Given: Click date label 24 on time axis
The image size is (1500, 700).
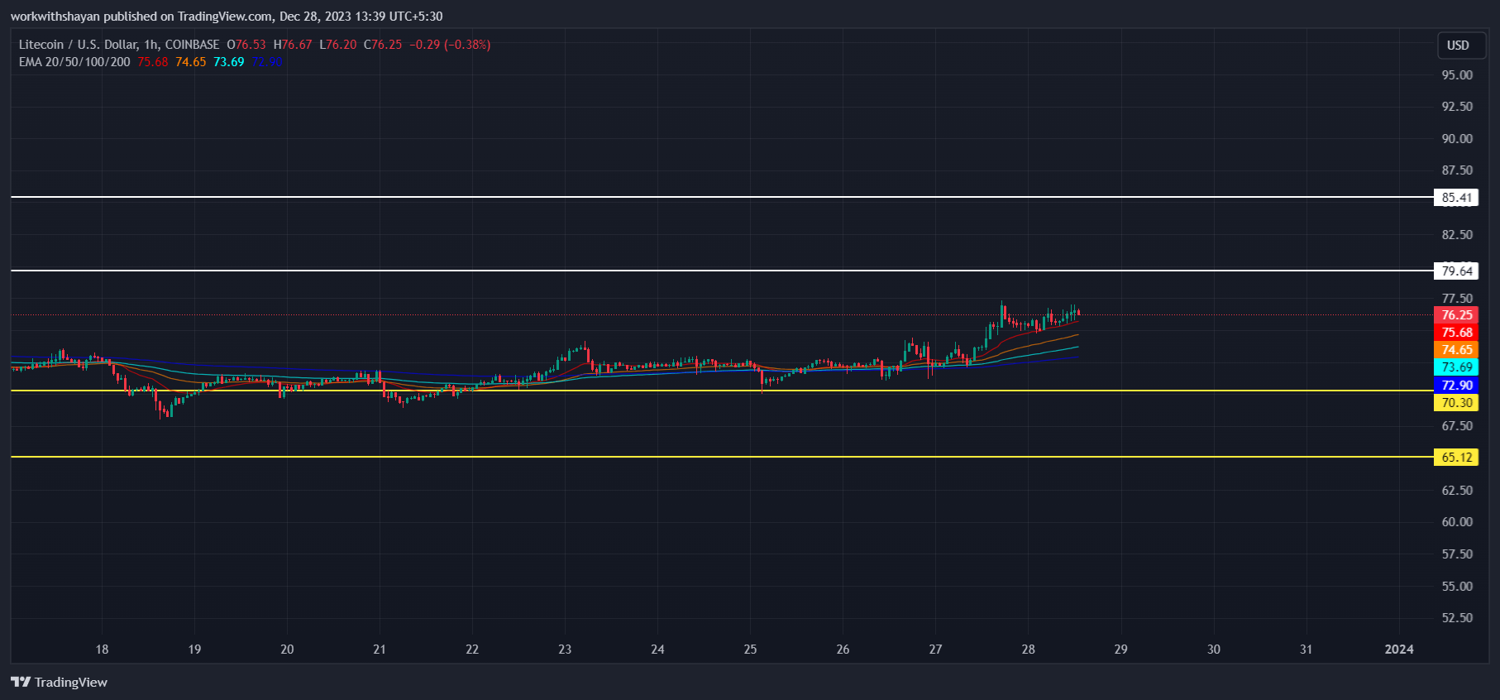Looking at the screenshot, I should [657, 650].
